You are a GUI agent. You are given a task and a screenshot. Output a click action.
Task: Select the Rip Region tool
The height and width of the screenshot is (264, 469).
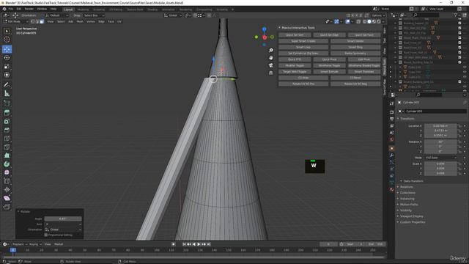click(x=7, y=207)
